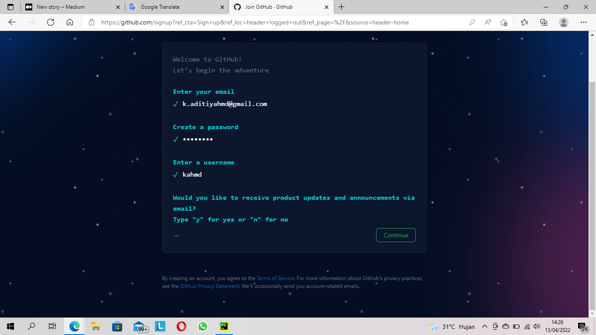Launch PyCharm from the taskbar
The width and height of the screenshot is (596, 335).
(x=224, y=326)
